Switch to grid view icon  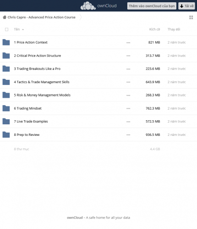point(191,17)
